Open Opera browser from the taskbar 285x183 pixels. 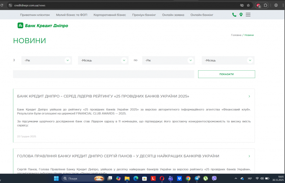tap(162, 179)
